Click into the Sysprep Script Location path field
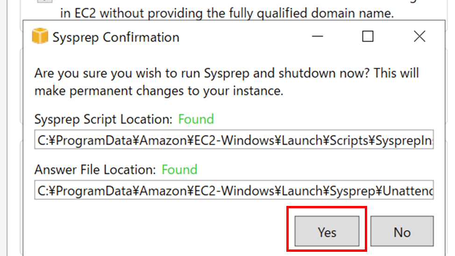The width and height of the screenshot is (455, 256). point(234,139)
